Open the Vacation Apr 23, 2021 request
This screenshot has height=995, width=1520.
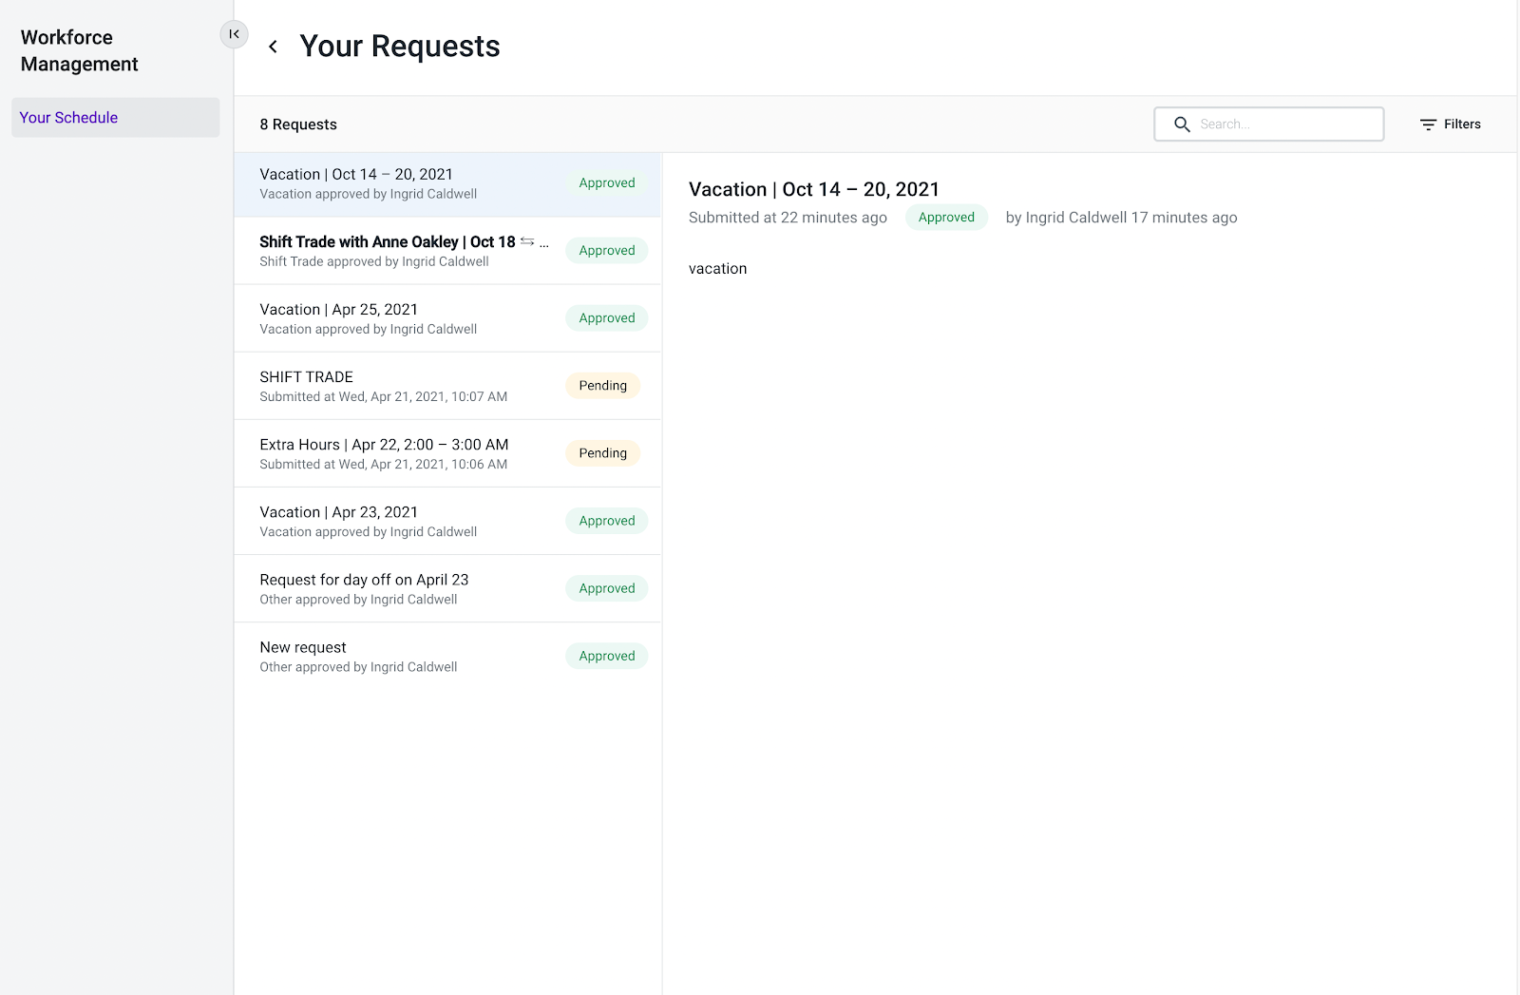pos(447,521)
